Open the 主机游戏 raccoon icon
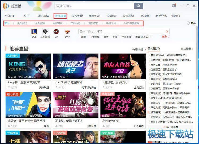This screenshot has height=144, width=199. [x=45, y=32]
